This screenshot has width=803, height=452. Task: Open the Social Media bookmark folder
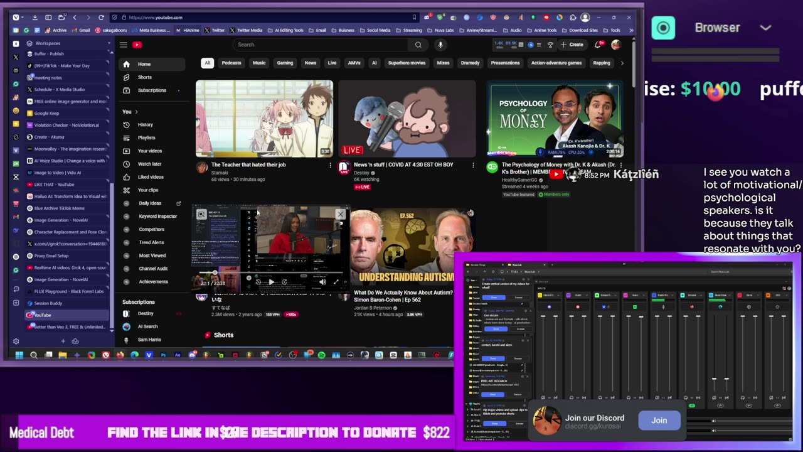(375, 30)
